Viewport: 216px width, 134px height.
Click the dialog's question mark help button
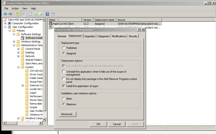[x=139, y=30]
